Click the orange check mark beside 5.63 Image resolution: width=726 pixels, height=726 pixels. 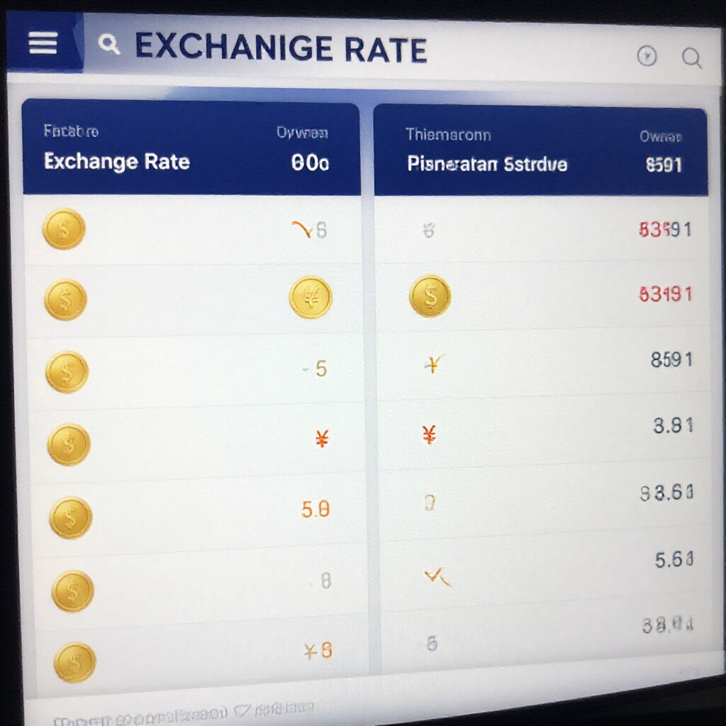437,577
